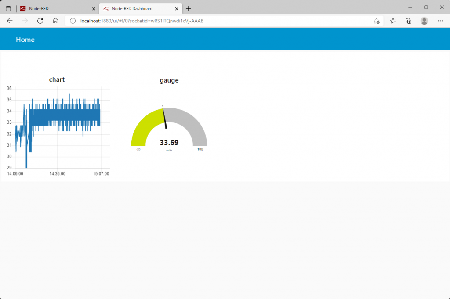450x299 pixels.
Task: Open the browser profile menu
Action: [424, 21]
